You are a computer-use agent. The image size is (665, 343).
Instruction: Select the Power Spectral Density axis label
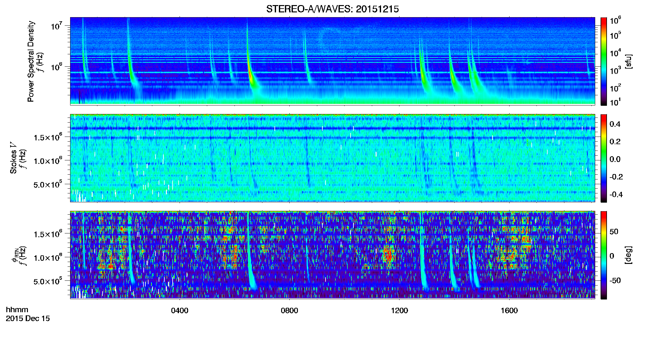click(x=31, y=61)
